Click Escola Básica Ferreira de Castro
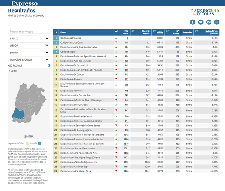This screenshot has width=225, height=191. click(x=76, y=117)
